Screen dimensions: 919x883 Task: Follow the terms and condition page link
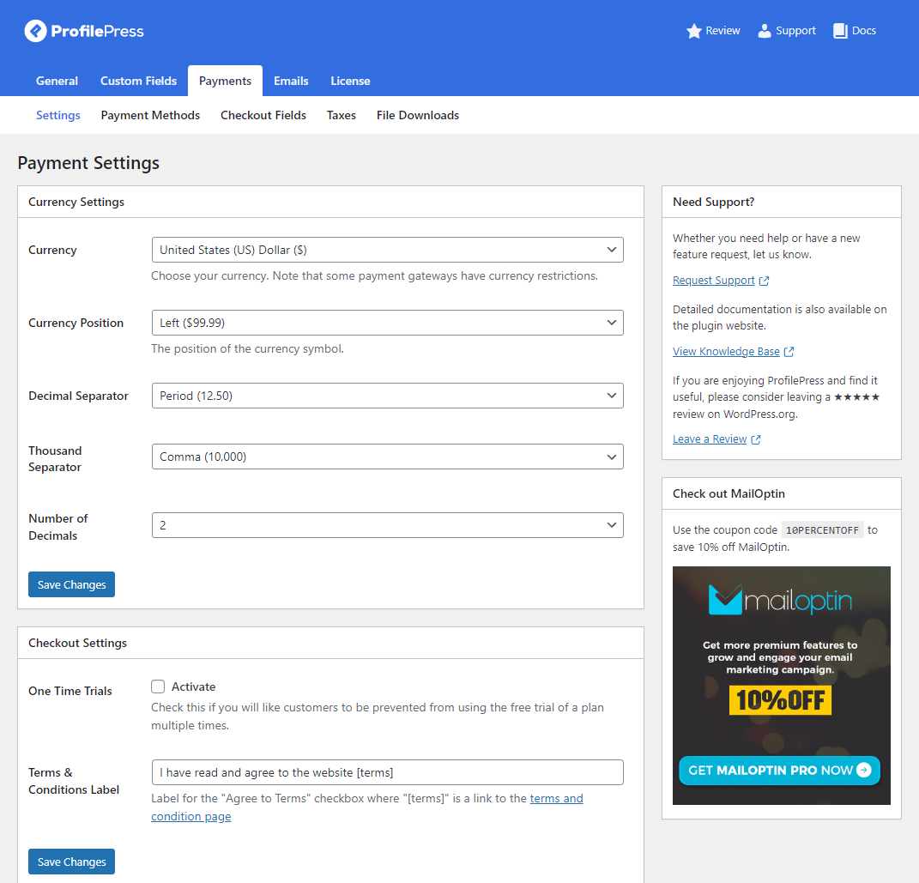pyautogui.click(x=556, y=799)
